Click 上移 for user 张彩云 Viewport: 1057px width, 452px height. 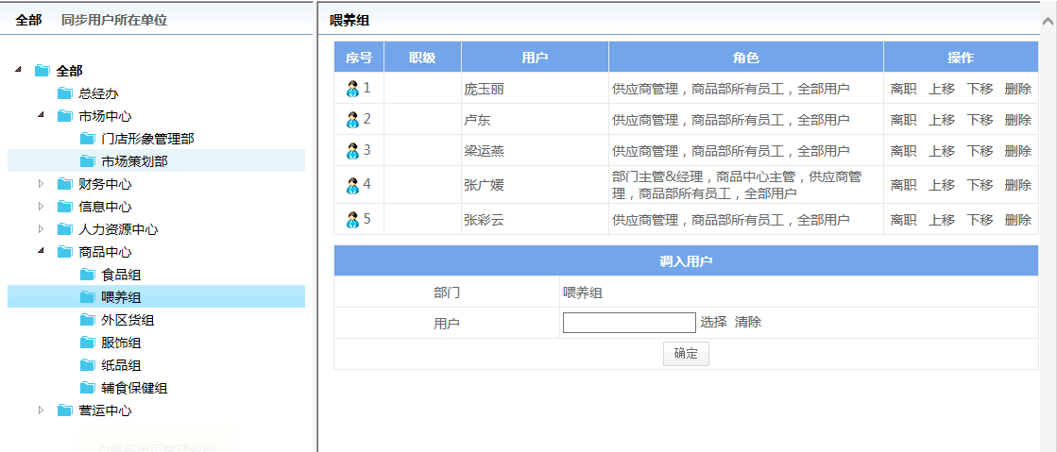(942, 220)
